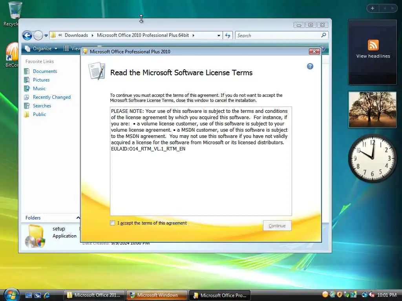This screenshot has width=402, height=301.
Task: Open the Views menu in Explorer toolbar
Action: (x=72, y=48)
